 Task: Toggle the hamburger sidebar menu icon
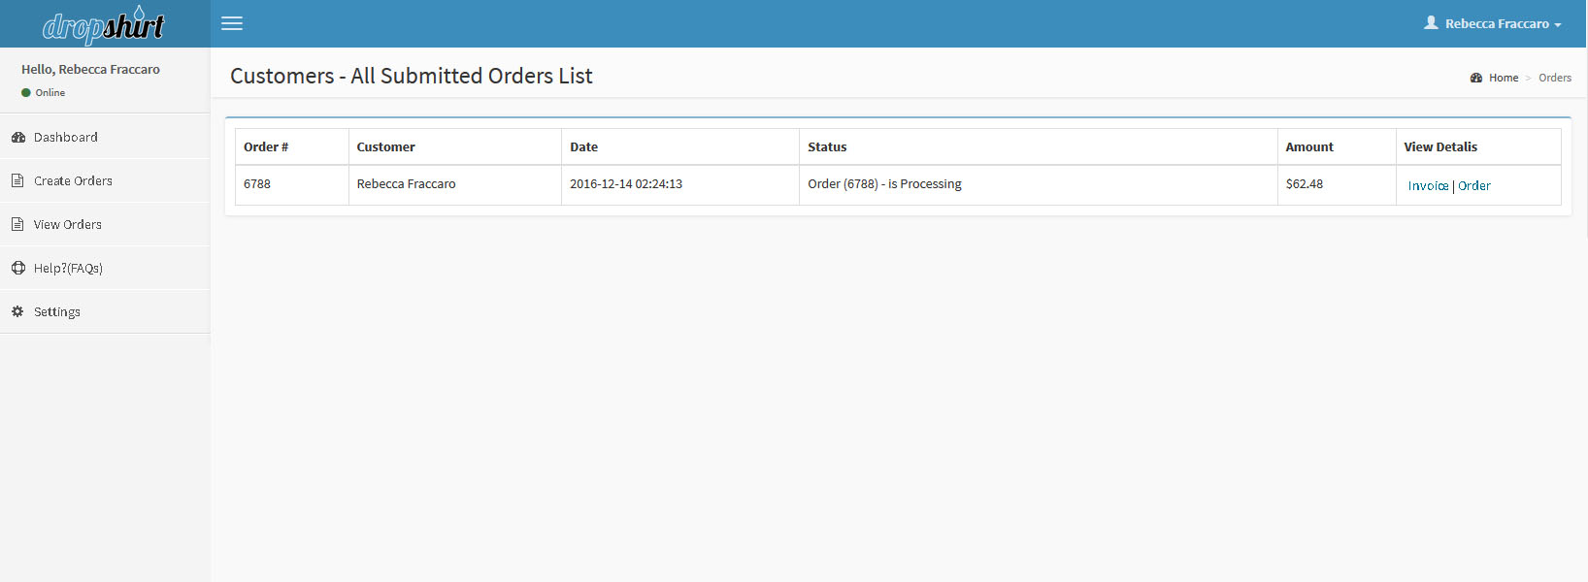[232, 23]
